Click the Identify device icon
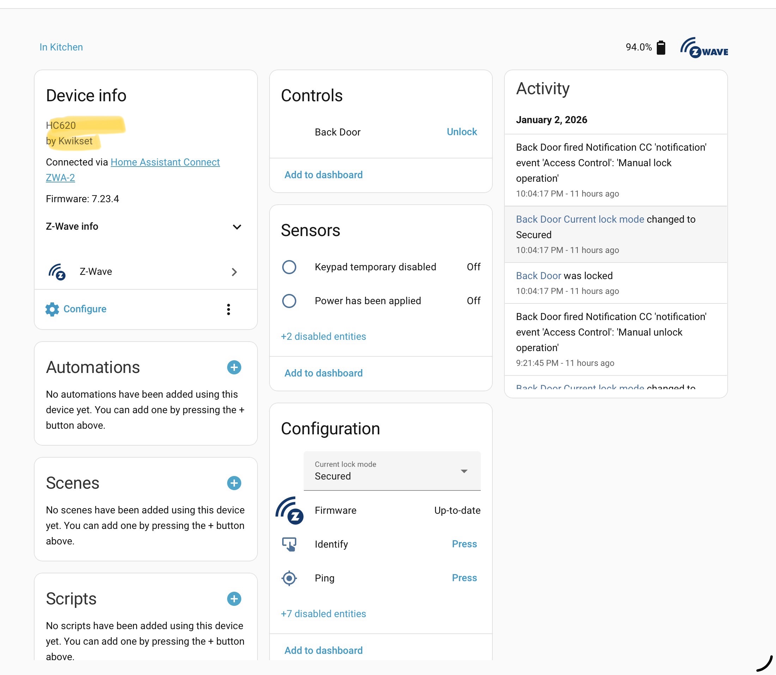The height and width of the screenshot is (675, 776). point(289,544)
